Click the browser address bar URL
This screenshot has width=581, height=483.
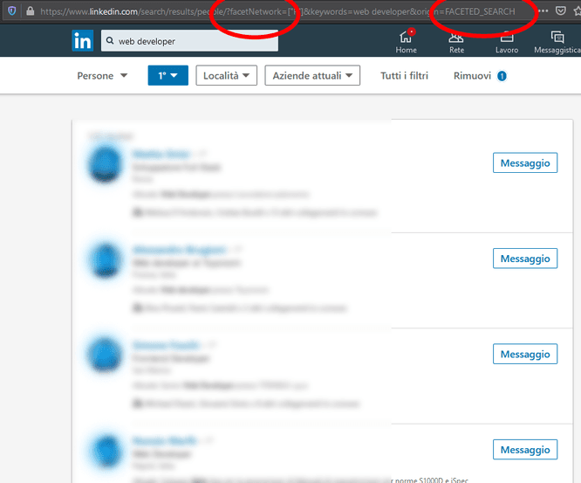click(278, 11)
